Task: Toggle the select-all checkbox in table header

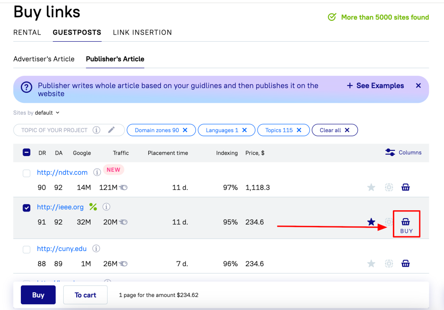Action: point(26,153)
